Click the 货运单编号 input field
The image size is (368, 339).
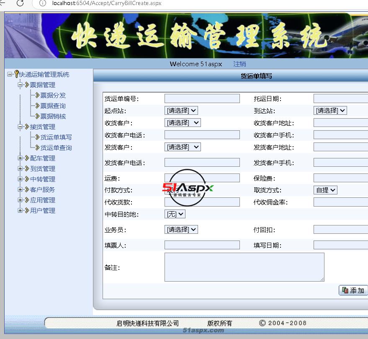(202, 98)
